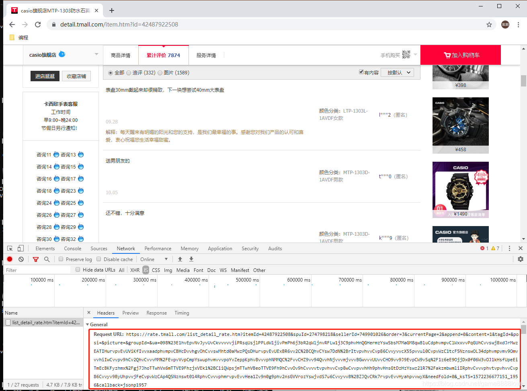
Task: Enable the Preserve log checkbox
Action: tap(61, 259)
